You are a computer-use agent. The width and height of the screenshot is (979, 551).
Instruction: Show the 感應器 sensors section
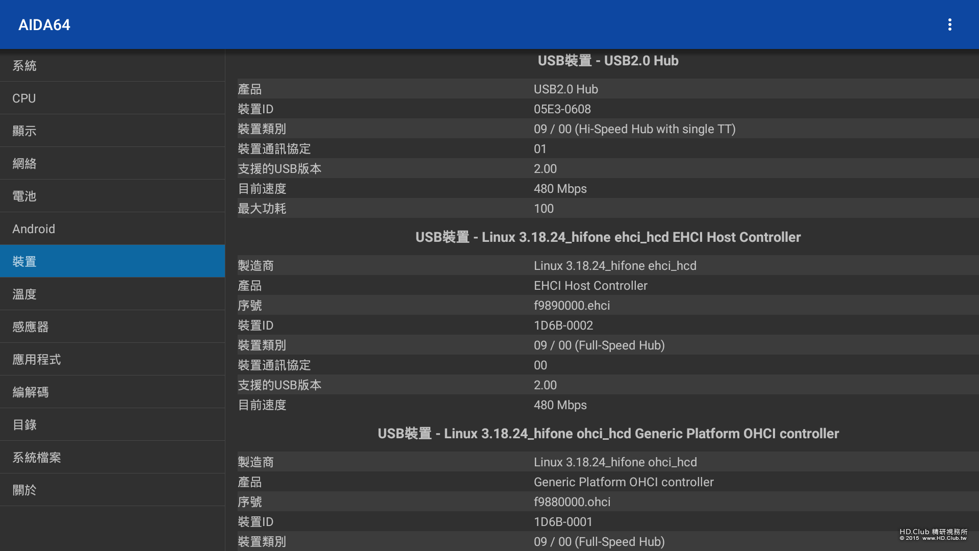(x=112, y=327)
